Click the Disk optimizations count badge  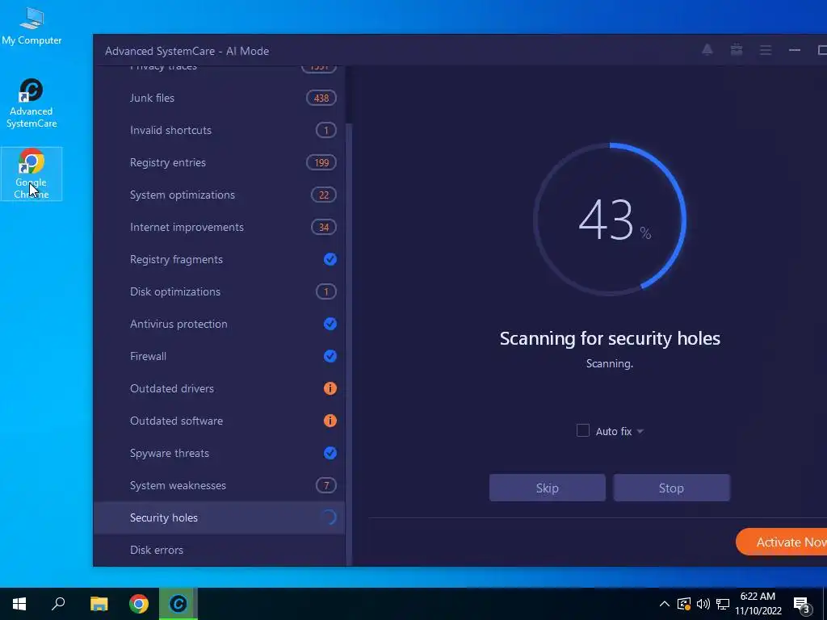[326, 291]
